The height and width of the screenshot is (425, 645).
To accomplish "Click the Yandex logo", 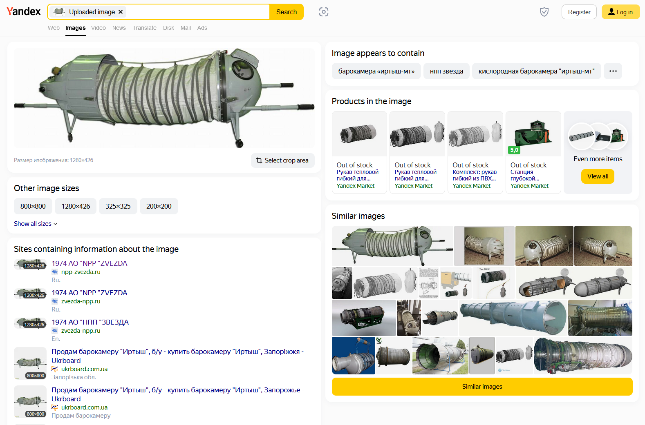I will (23, 11).
